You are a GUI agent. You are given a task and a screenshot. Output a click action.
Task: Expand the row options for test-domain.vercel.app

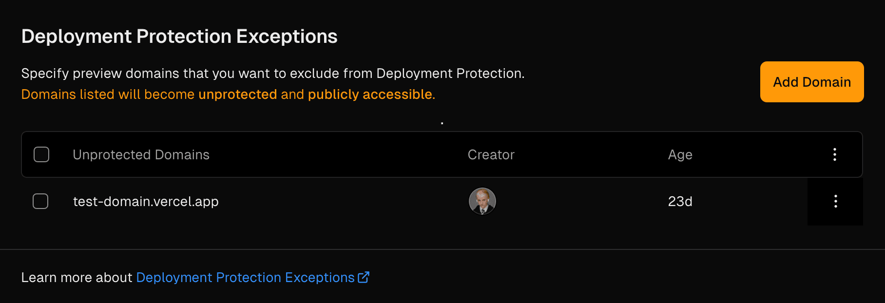(835, 202)
